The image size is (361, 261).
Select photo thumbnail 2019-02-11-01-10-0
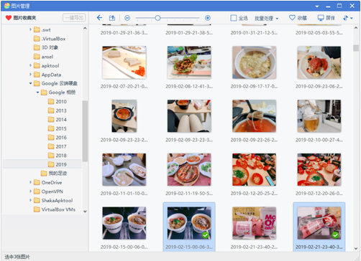pos(124,169)
